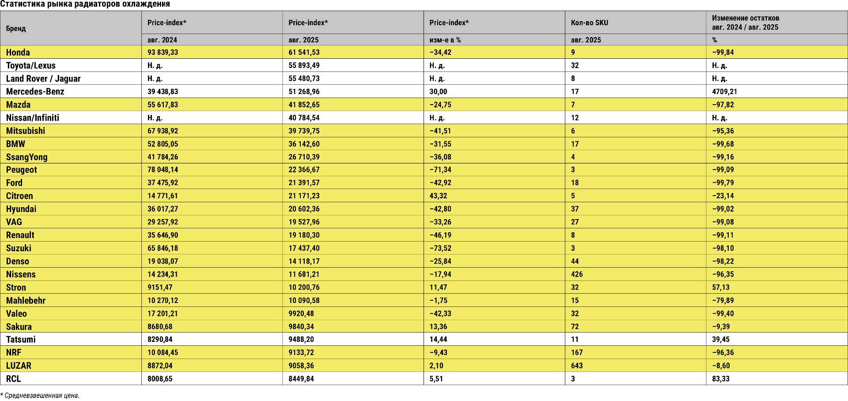The height and width of the screenshot is (401, 848).
Task: Click the RCL brand cell
Action: tap(14, 379)
